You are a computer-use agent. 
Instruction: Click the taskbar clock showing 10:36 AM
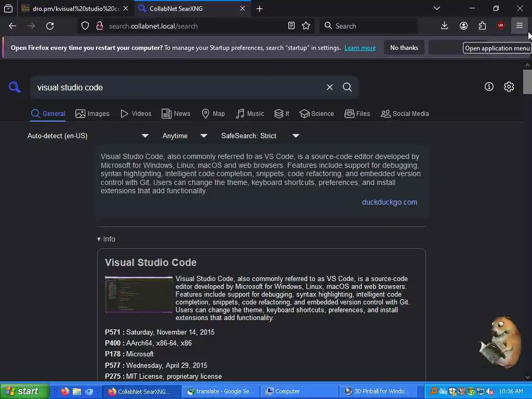pyautogui.click(x=511, y=391)
